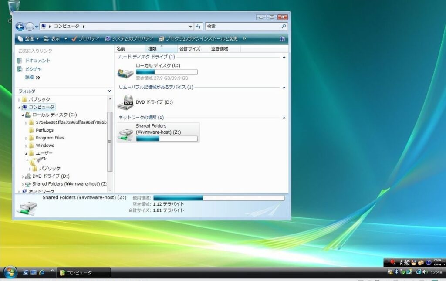Open the address bar history dropdown arrow
The image size is (446, 281).
(x=190, y=27)
